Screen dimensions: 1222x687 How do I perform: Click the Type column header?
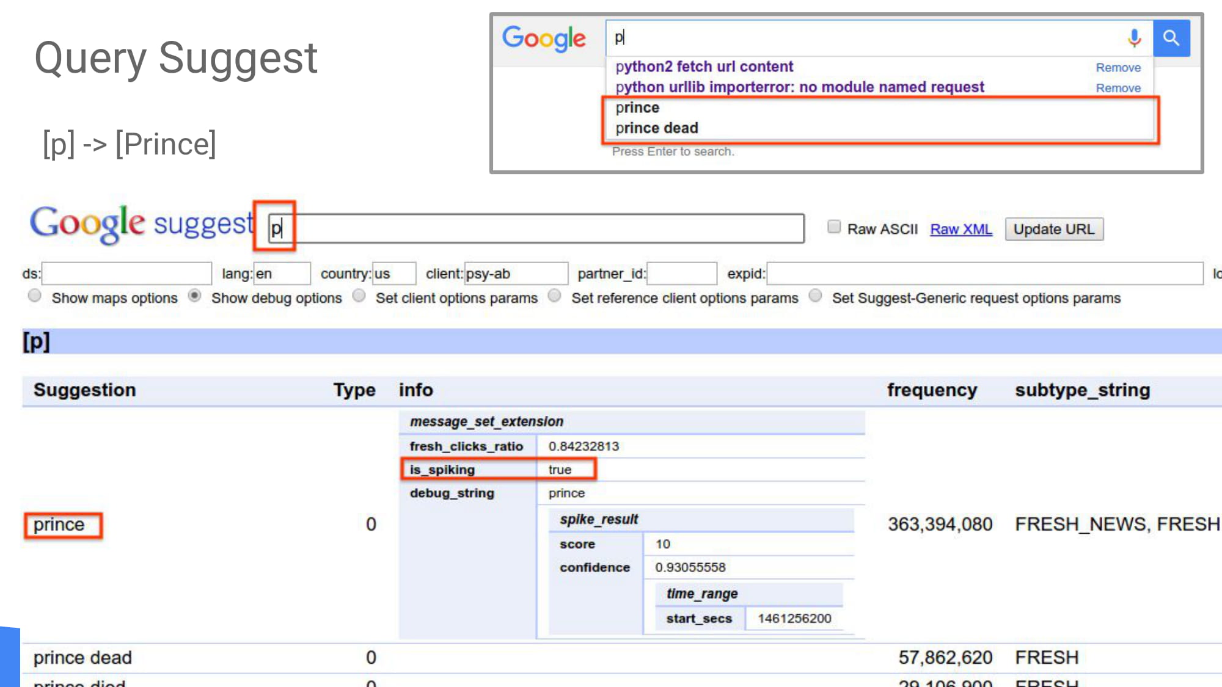coord(354,390)
